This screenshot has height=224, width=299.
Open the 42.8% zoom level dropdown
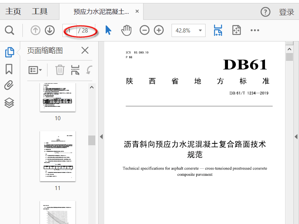(x=188, y=31)
